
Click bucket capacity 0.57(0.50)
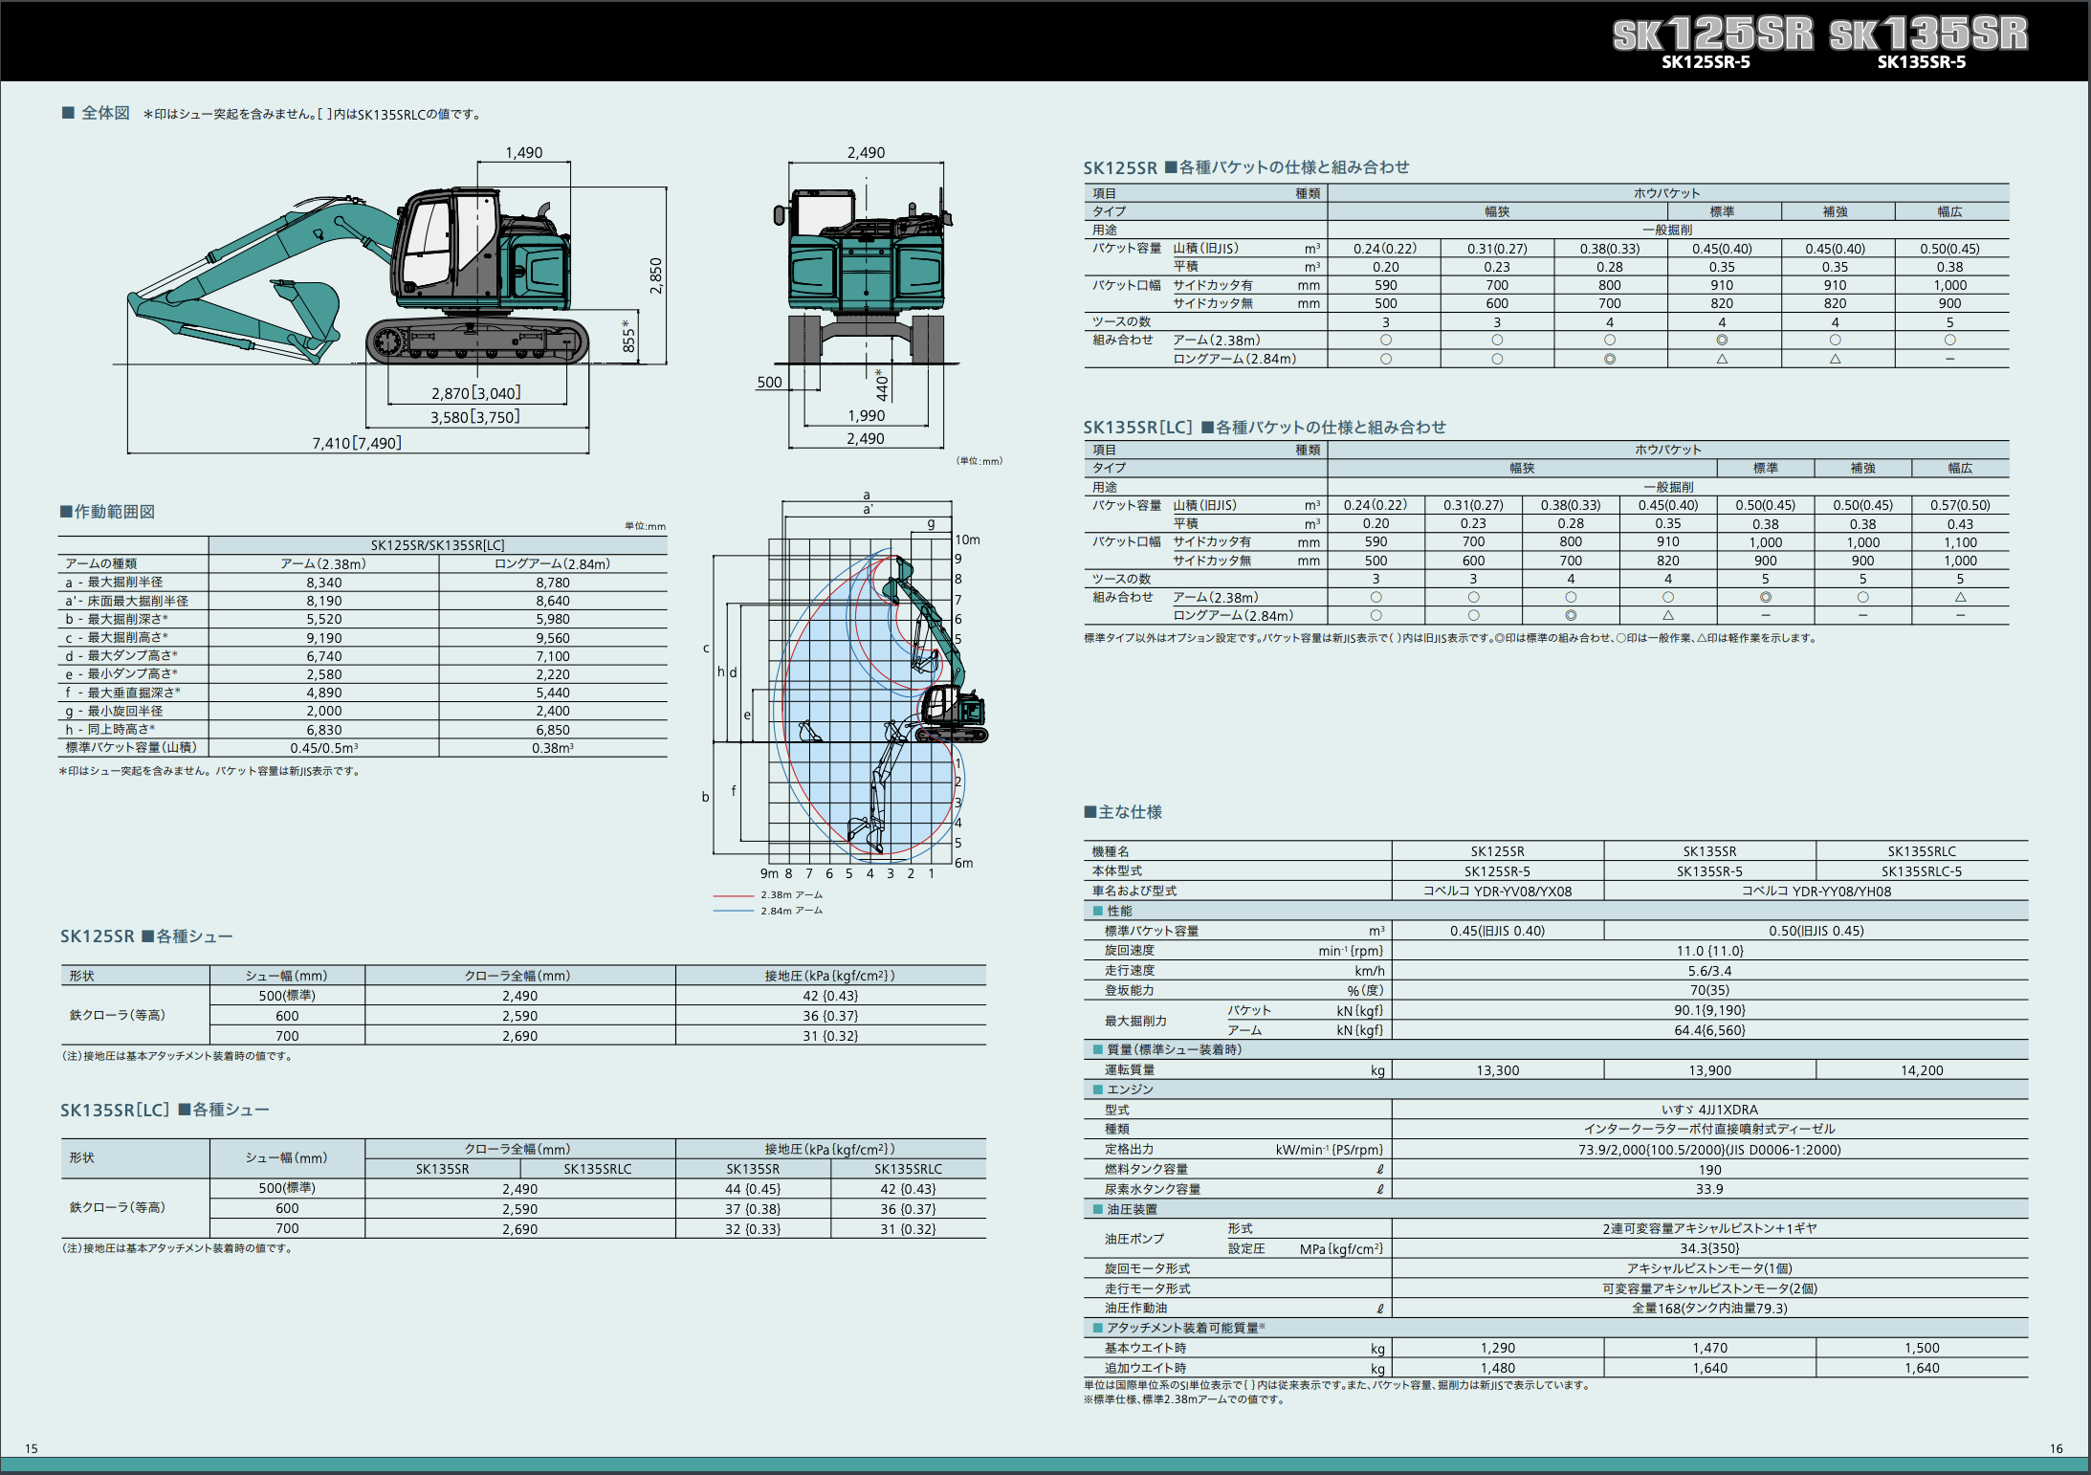[1960, 505]
